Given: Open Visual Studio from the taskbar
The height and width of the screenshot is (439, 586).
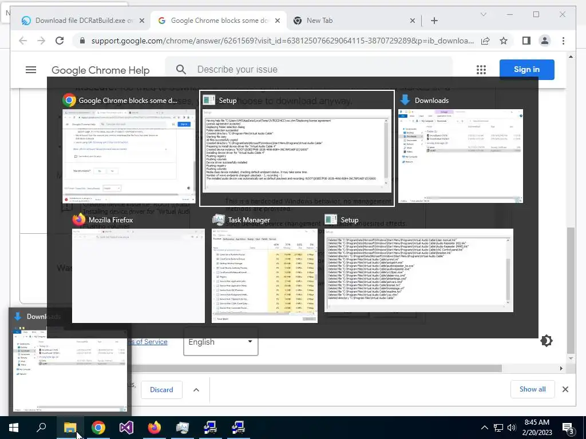Looking at the screenshot, I should pyautogui.click(x=126, y=428).
